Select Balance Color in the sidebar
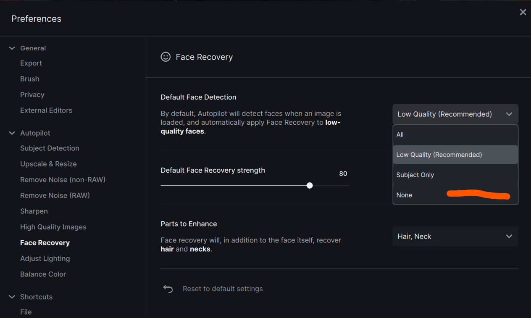This screenshot has height=318, width=531. click(43, 274)
